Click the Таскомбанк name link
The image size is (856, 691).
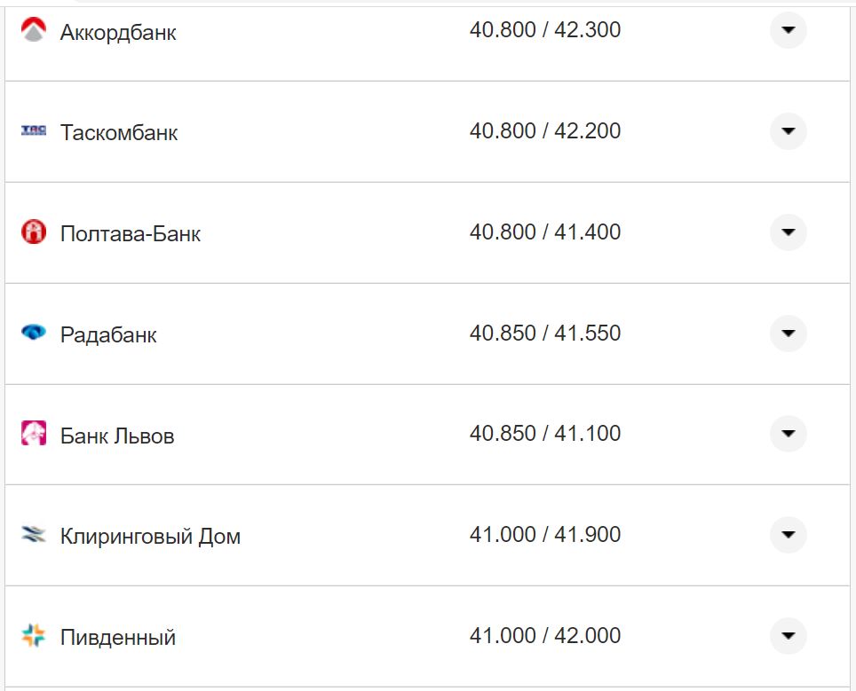click(119, 131)
